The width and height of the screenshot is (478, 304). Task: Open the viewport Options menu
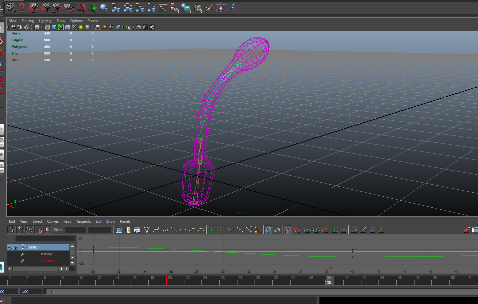(x=76, y=21)
